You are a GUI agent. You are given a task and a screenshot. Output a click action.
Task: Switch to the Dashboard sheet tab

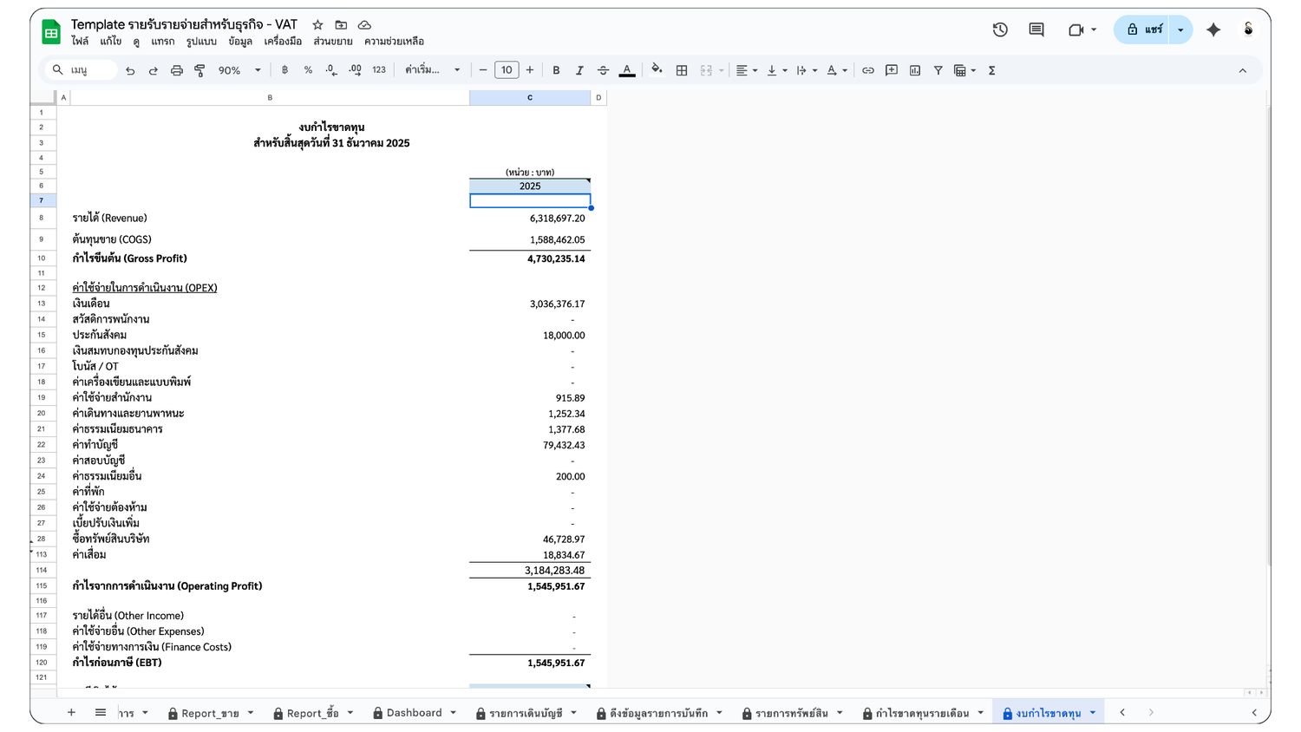(x=414, y=713)
